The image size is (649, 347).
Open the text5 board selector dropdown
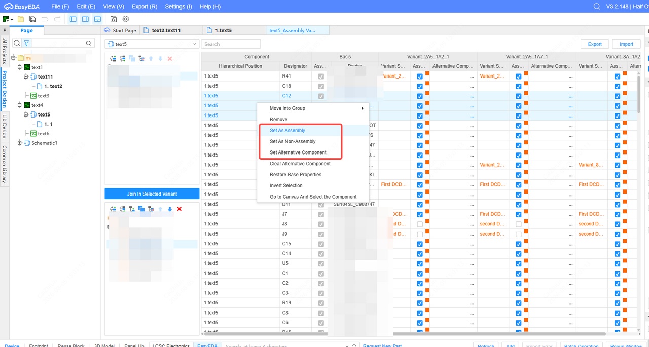[x=151, y=44]
